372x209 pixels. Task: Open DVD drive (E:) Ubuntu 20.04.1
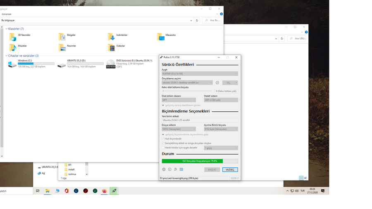point(111,64)
